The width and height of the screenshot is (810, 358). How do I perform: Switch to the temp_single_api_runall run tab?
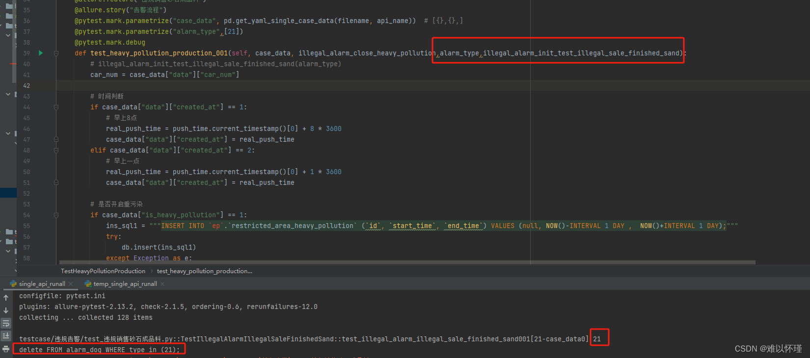pos(125,284)
